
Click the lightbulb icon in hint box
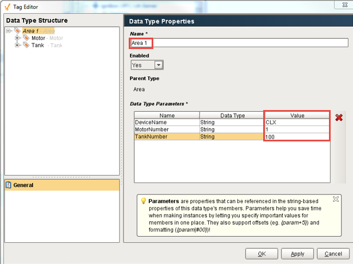click(x=143, y=201)
